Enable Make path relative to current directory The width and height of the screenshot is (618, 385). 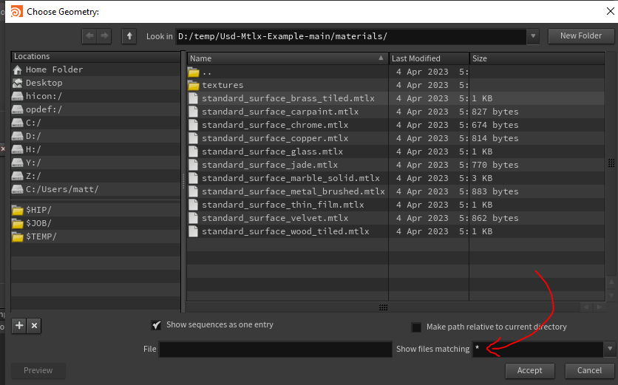click(416, 327)
